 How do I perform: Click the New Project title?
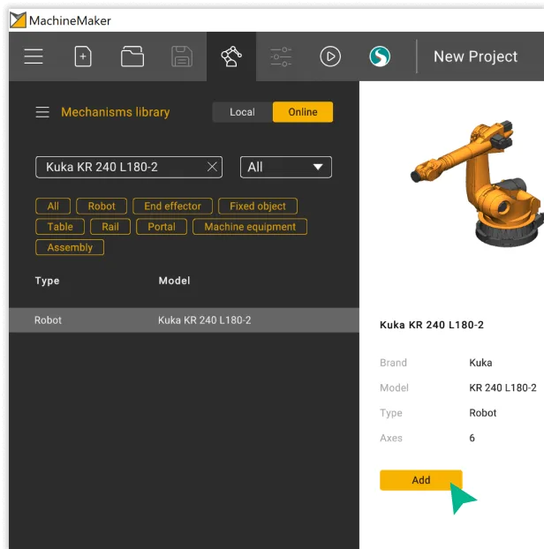pyautogui.click(x=475, y=56)
